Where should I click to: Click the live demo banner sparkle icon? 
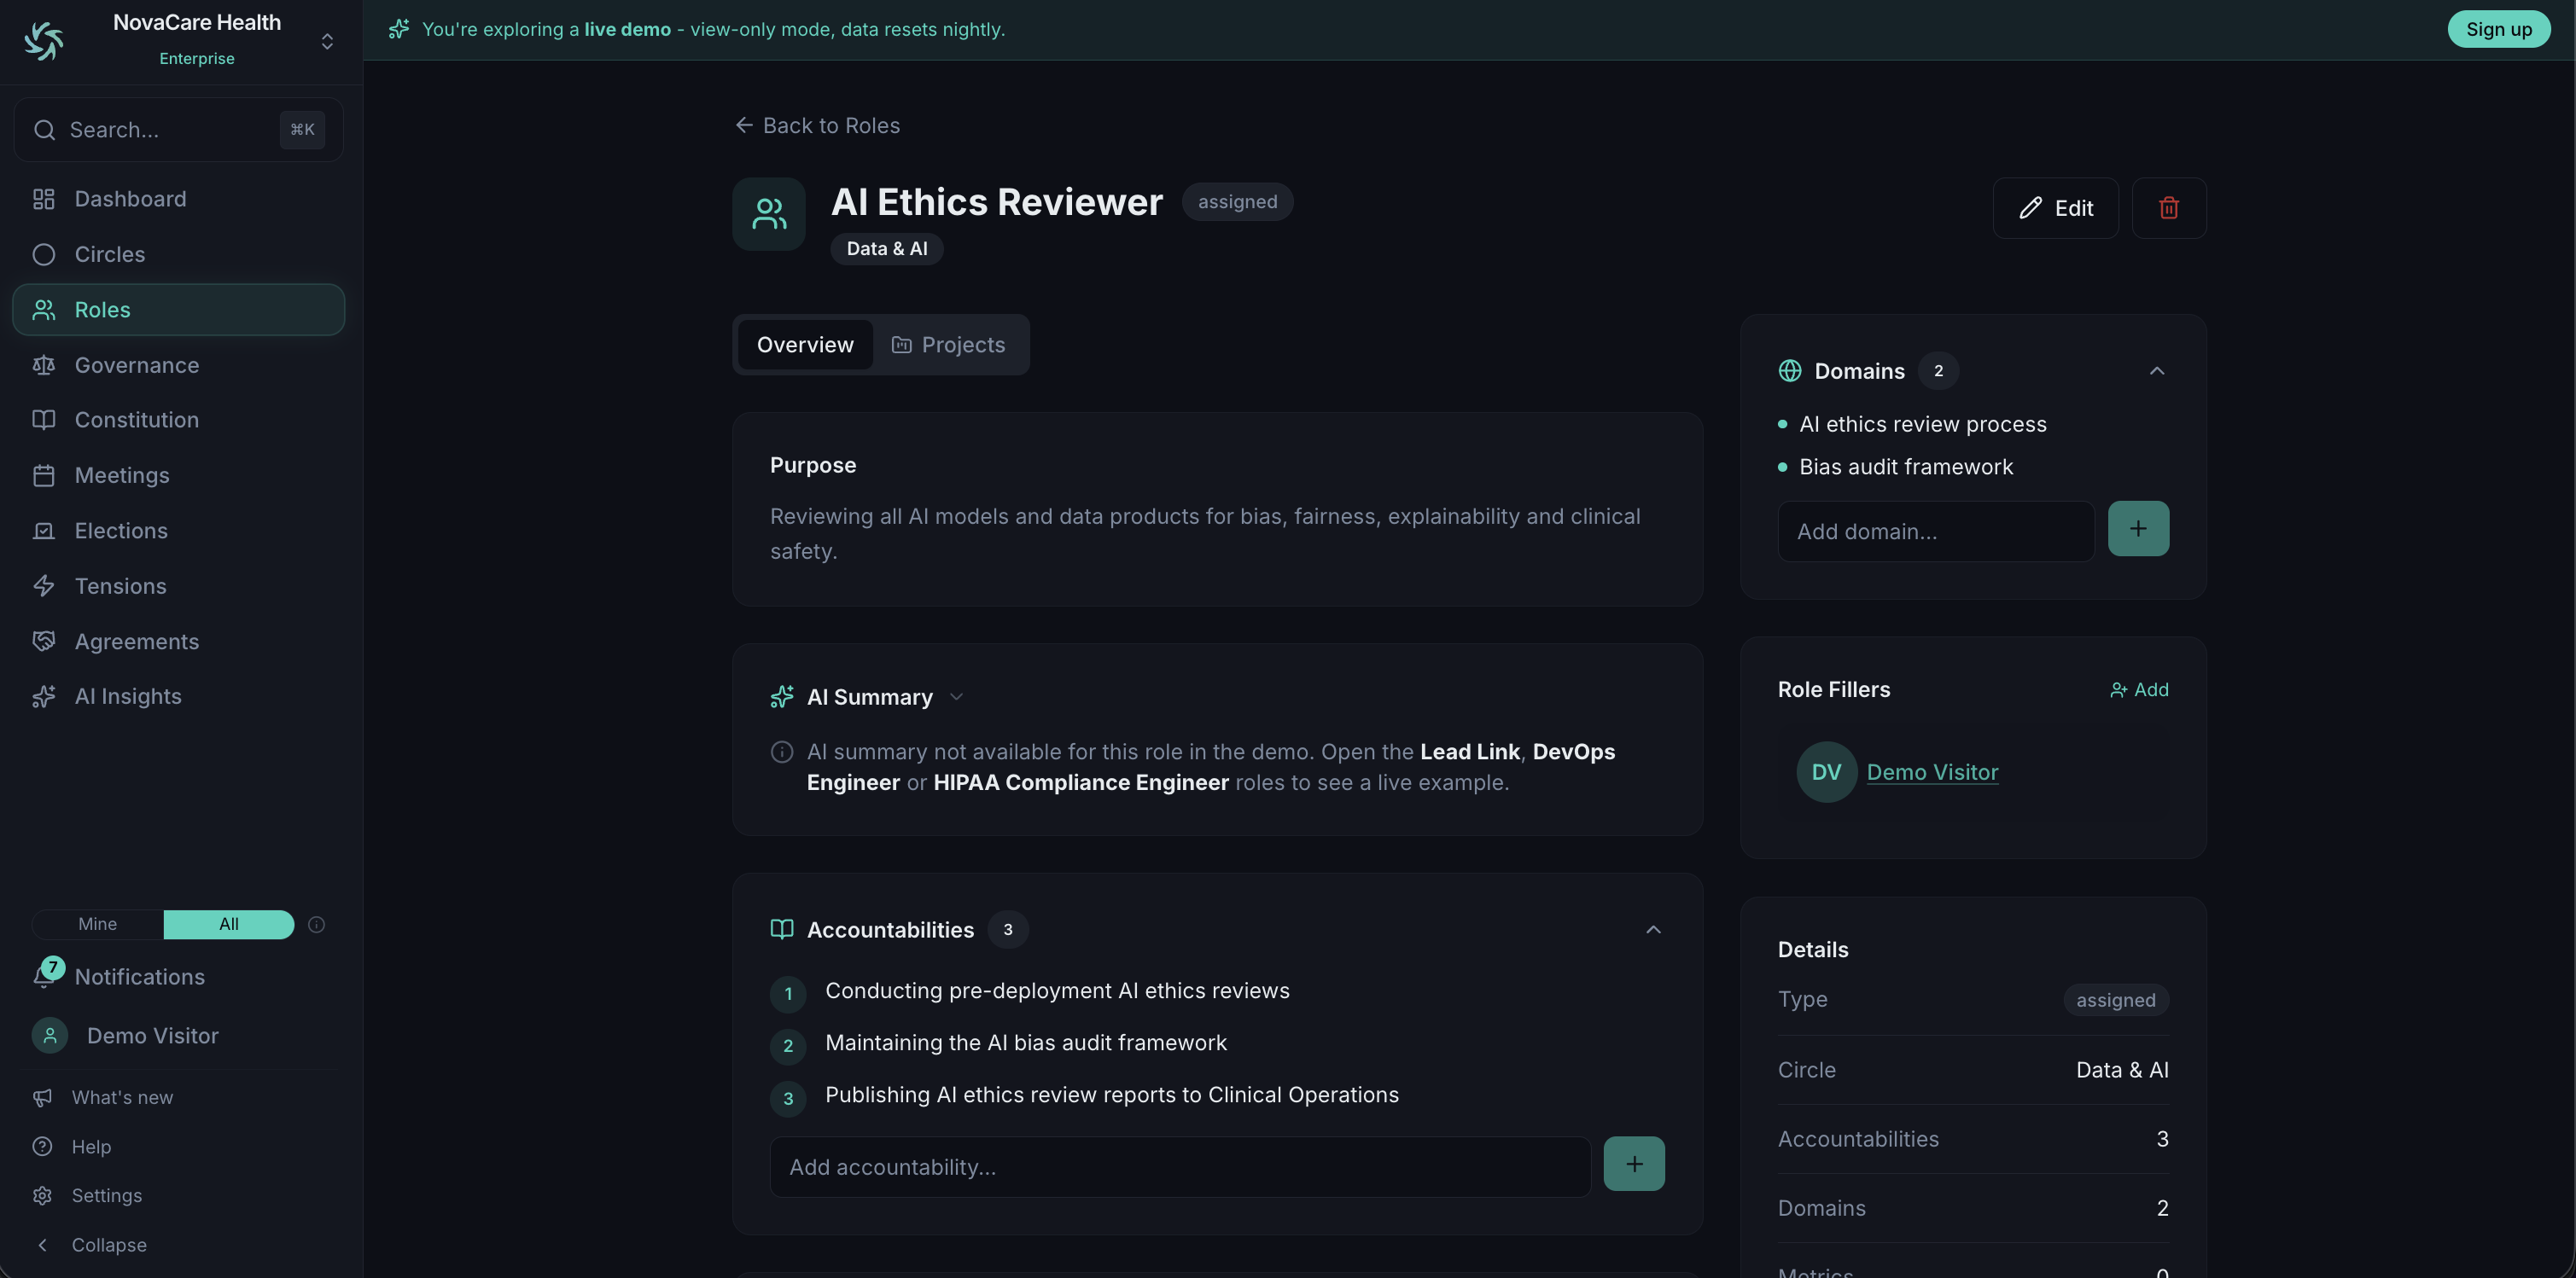coord(399,29)
